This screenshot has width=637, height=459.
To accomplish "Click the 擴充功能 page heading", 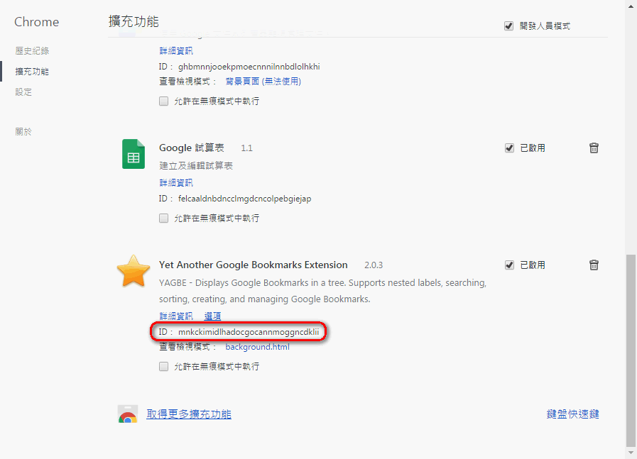I will pyautogui.click(x=134, y=21).
